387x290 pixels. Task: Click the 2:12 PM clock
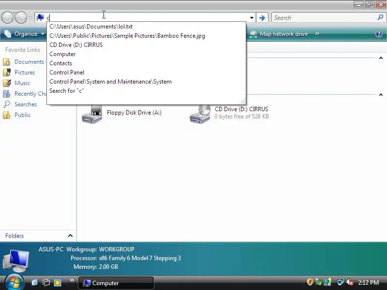tap(368, 282)
